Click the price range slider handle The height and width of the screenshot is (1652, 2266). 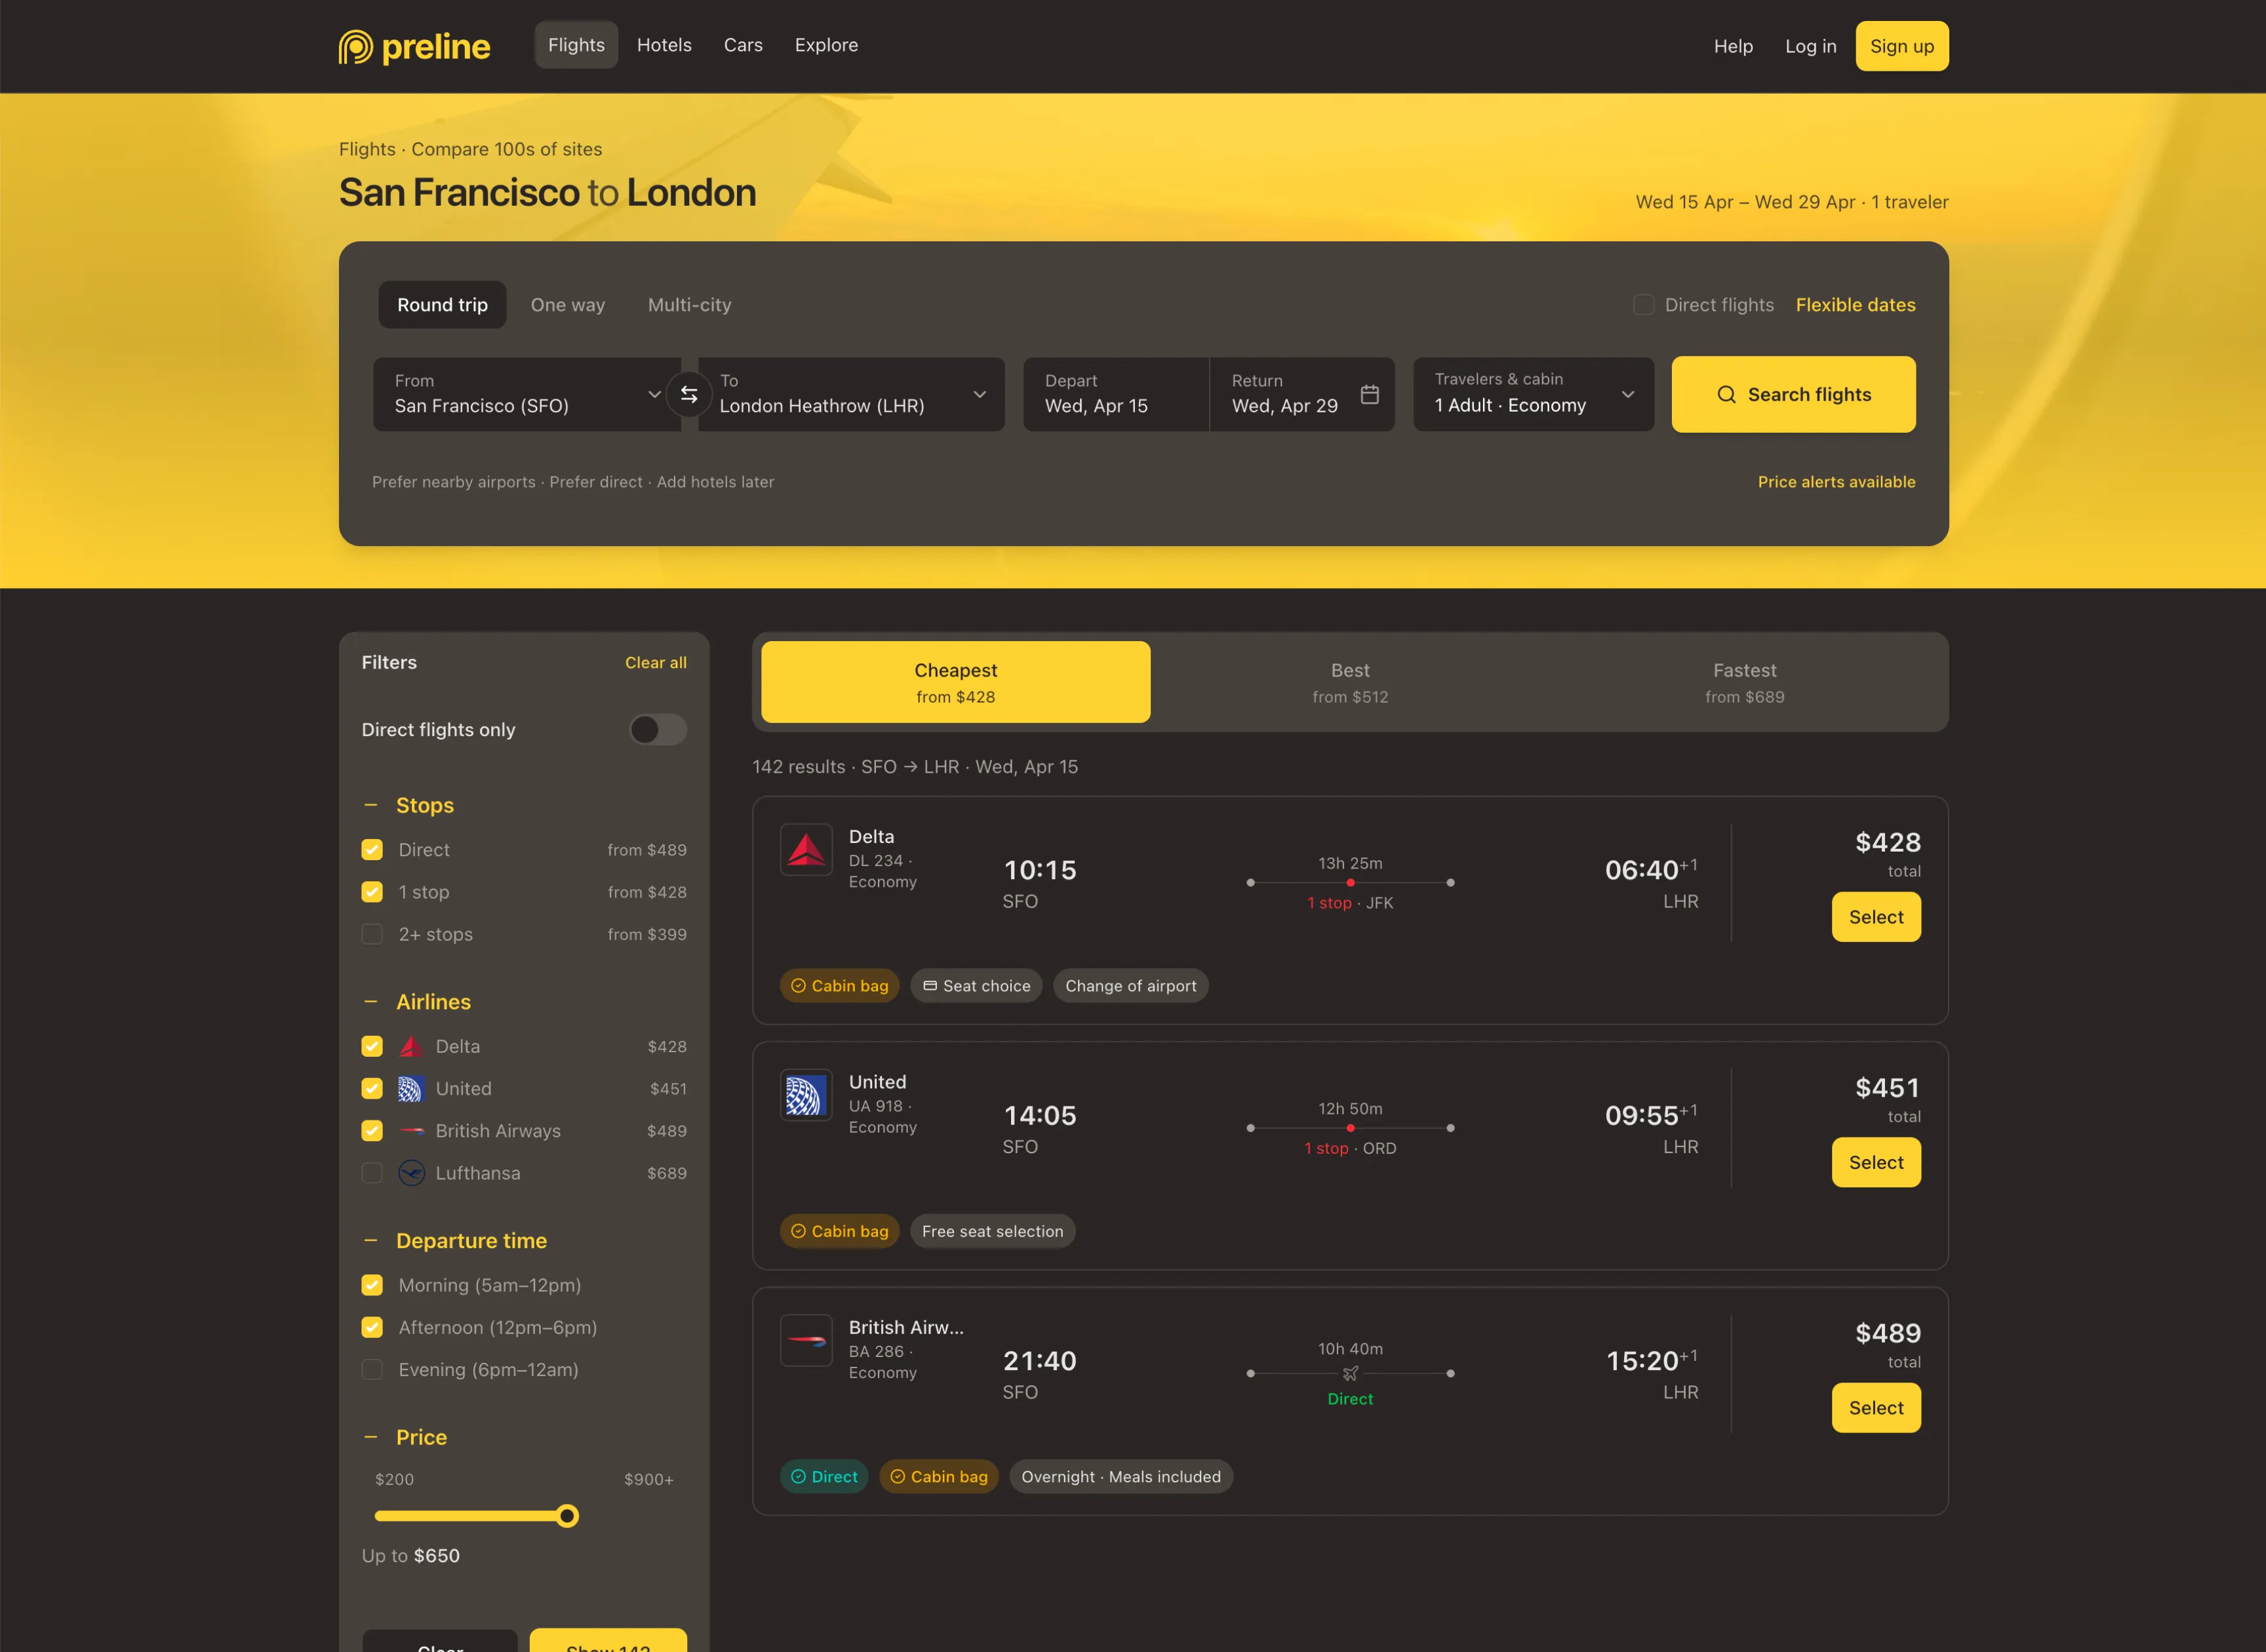pos(567,1516)
